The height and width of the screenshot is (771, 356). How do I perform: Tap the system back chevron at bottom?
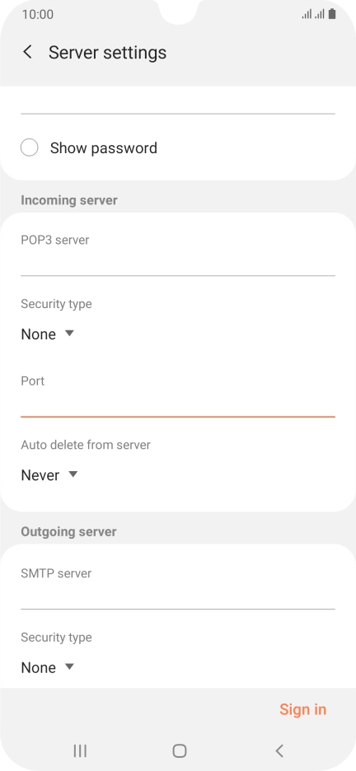[x=279, y=750]
